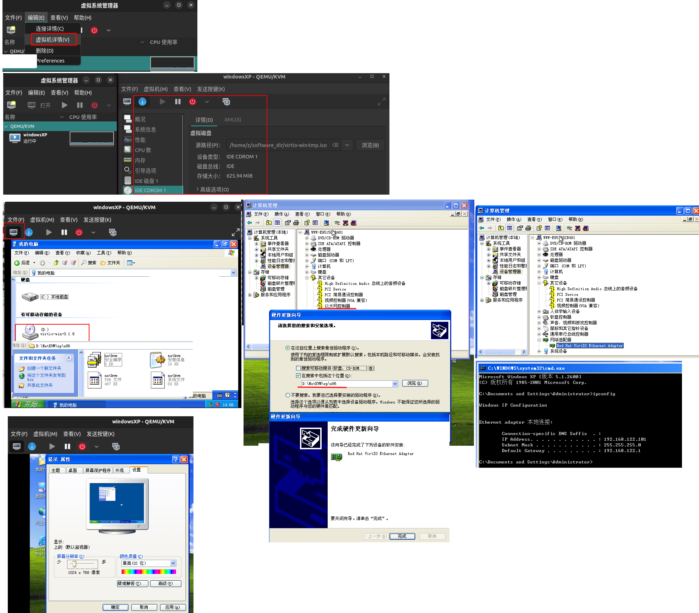Viewport: 699px width, 613px height.
Task: Click 创建一个新文件夹 link
Action: pos(44,368)
